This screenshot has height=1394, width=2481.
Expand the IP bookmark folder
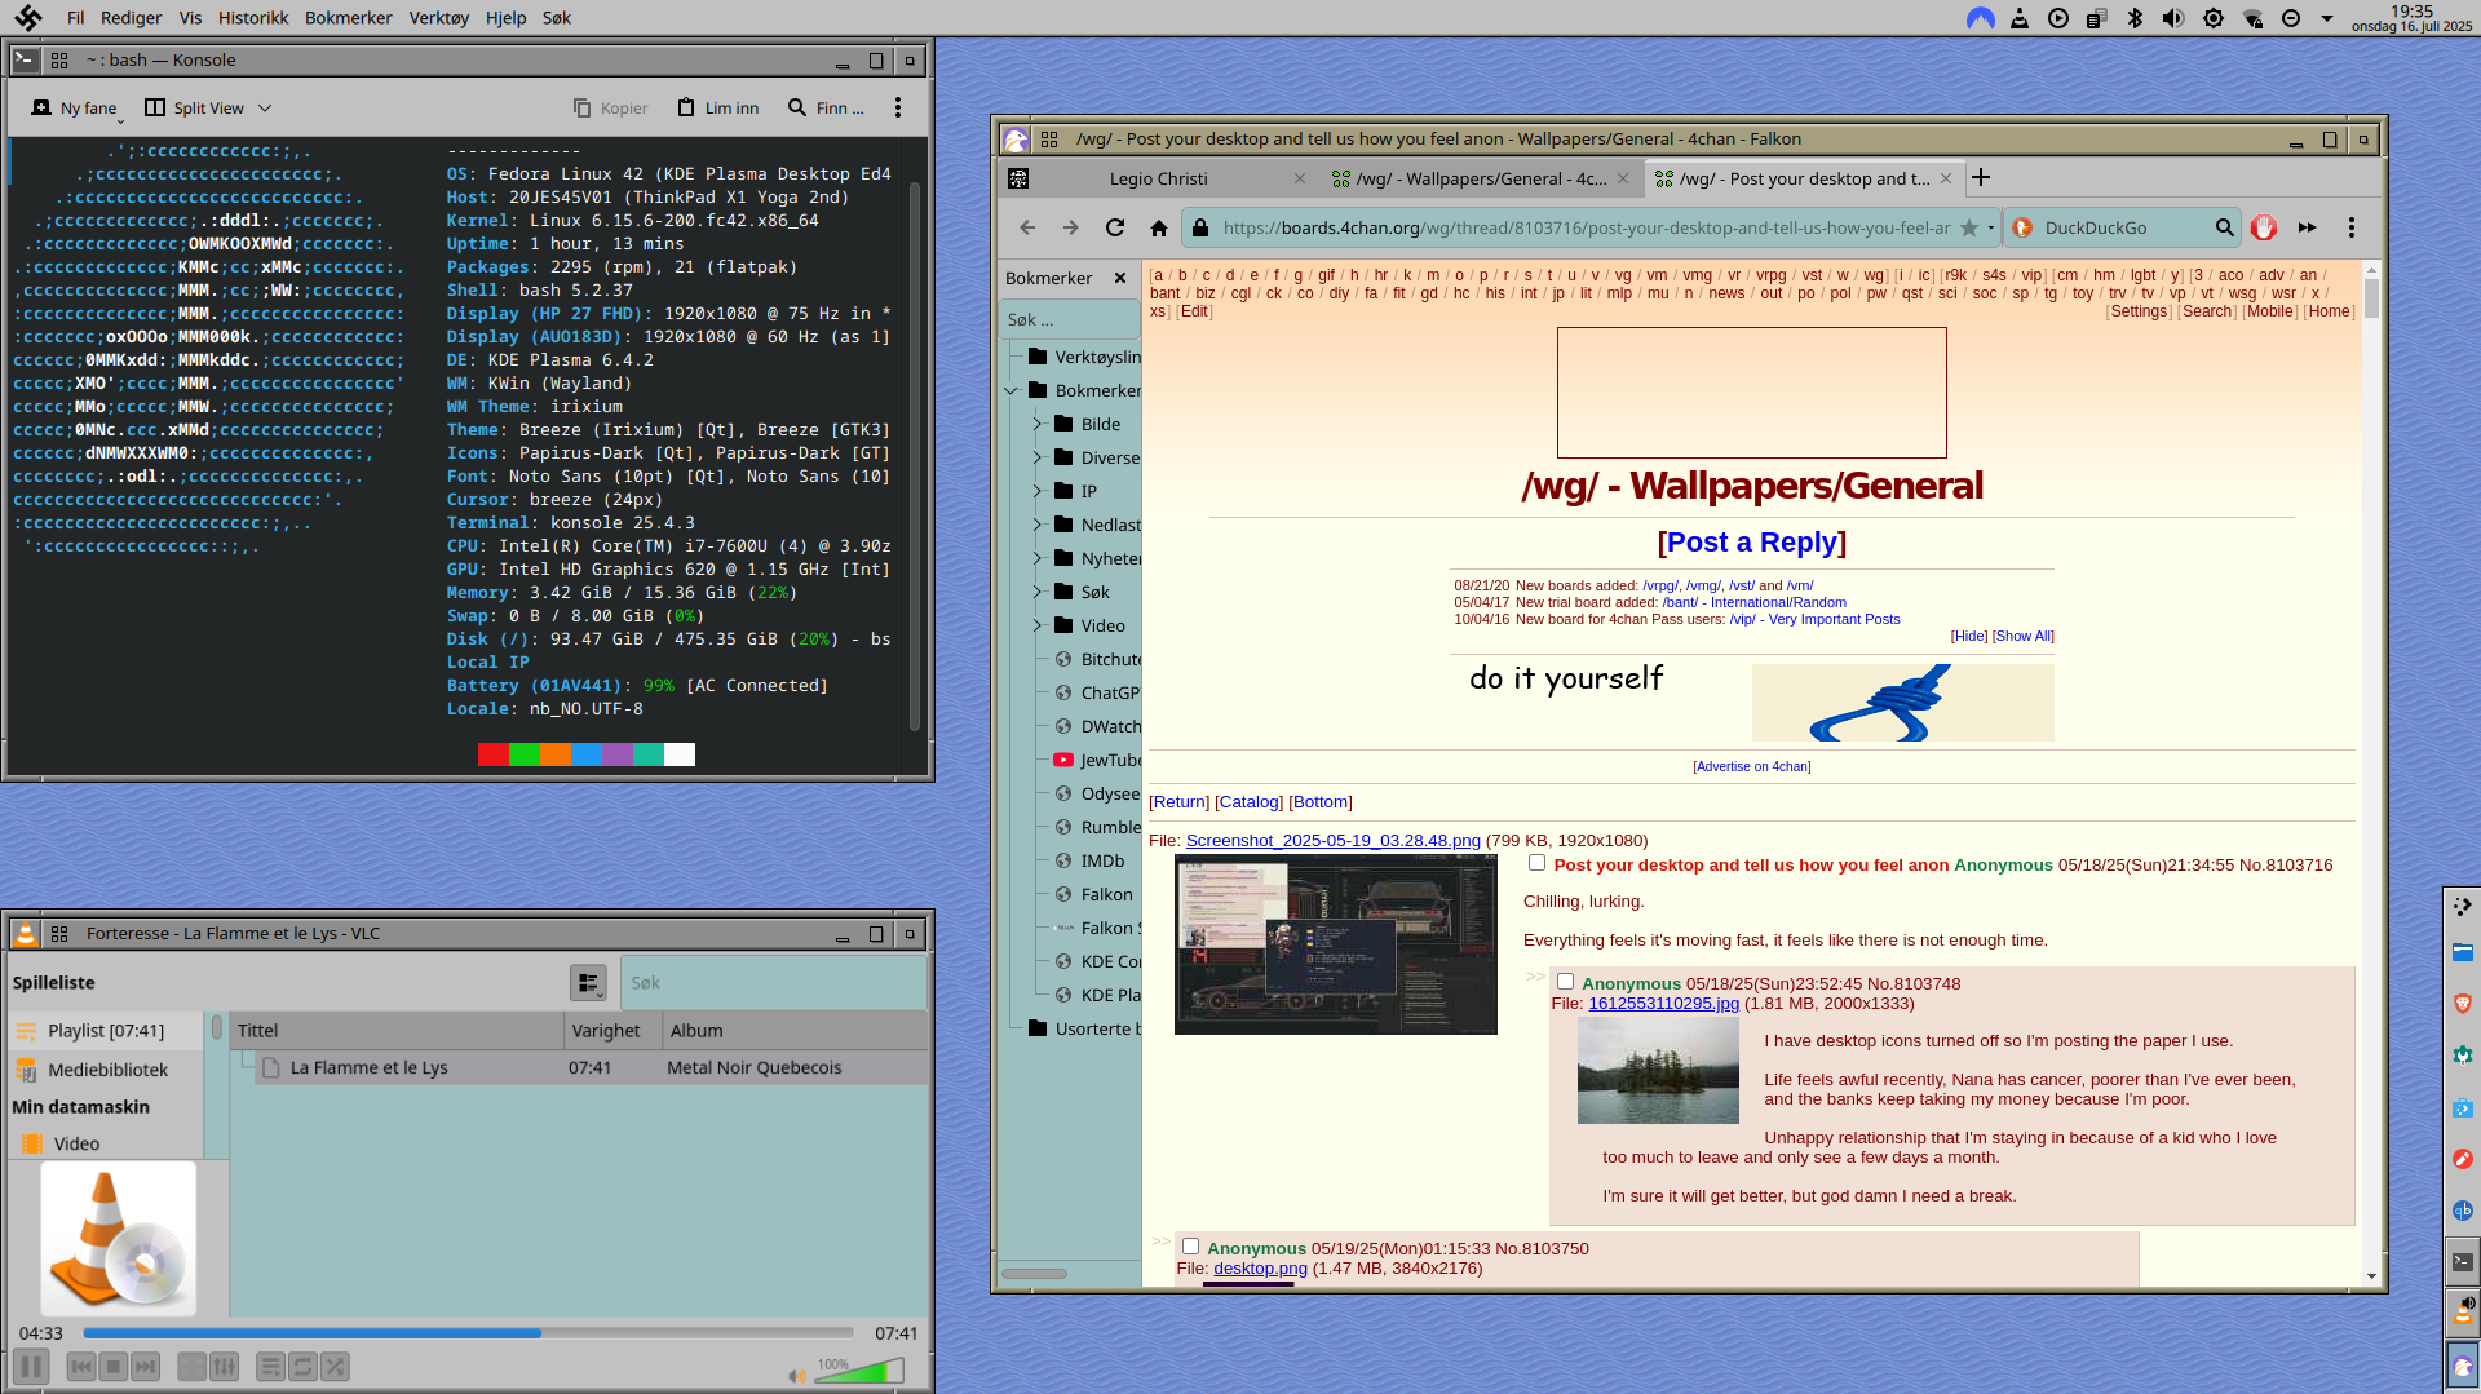click(x=1037, y=491)
